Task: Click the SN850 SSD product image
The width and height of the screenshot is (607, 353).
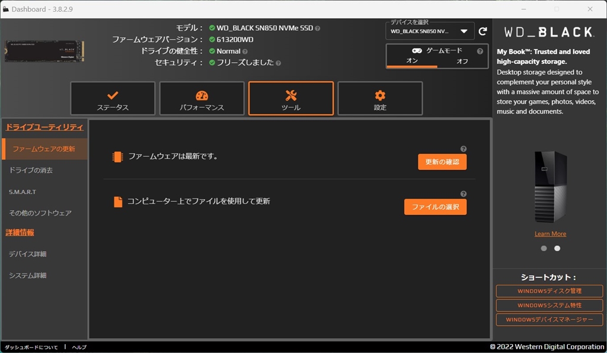Action: tap(44, 51)
